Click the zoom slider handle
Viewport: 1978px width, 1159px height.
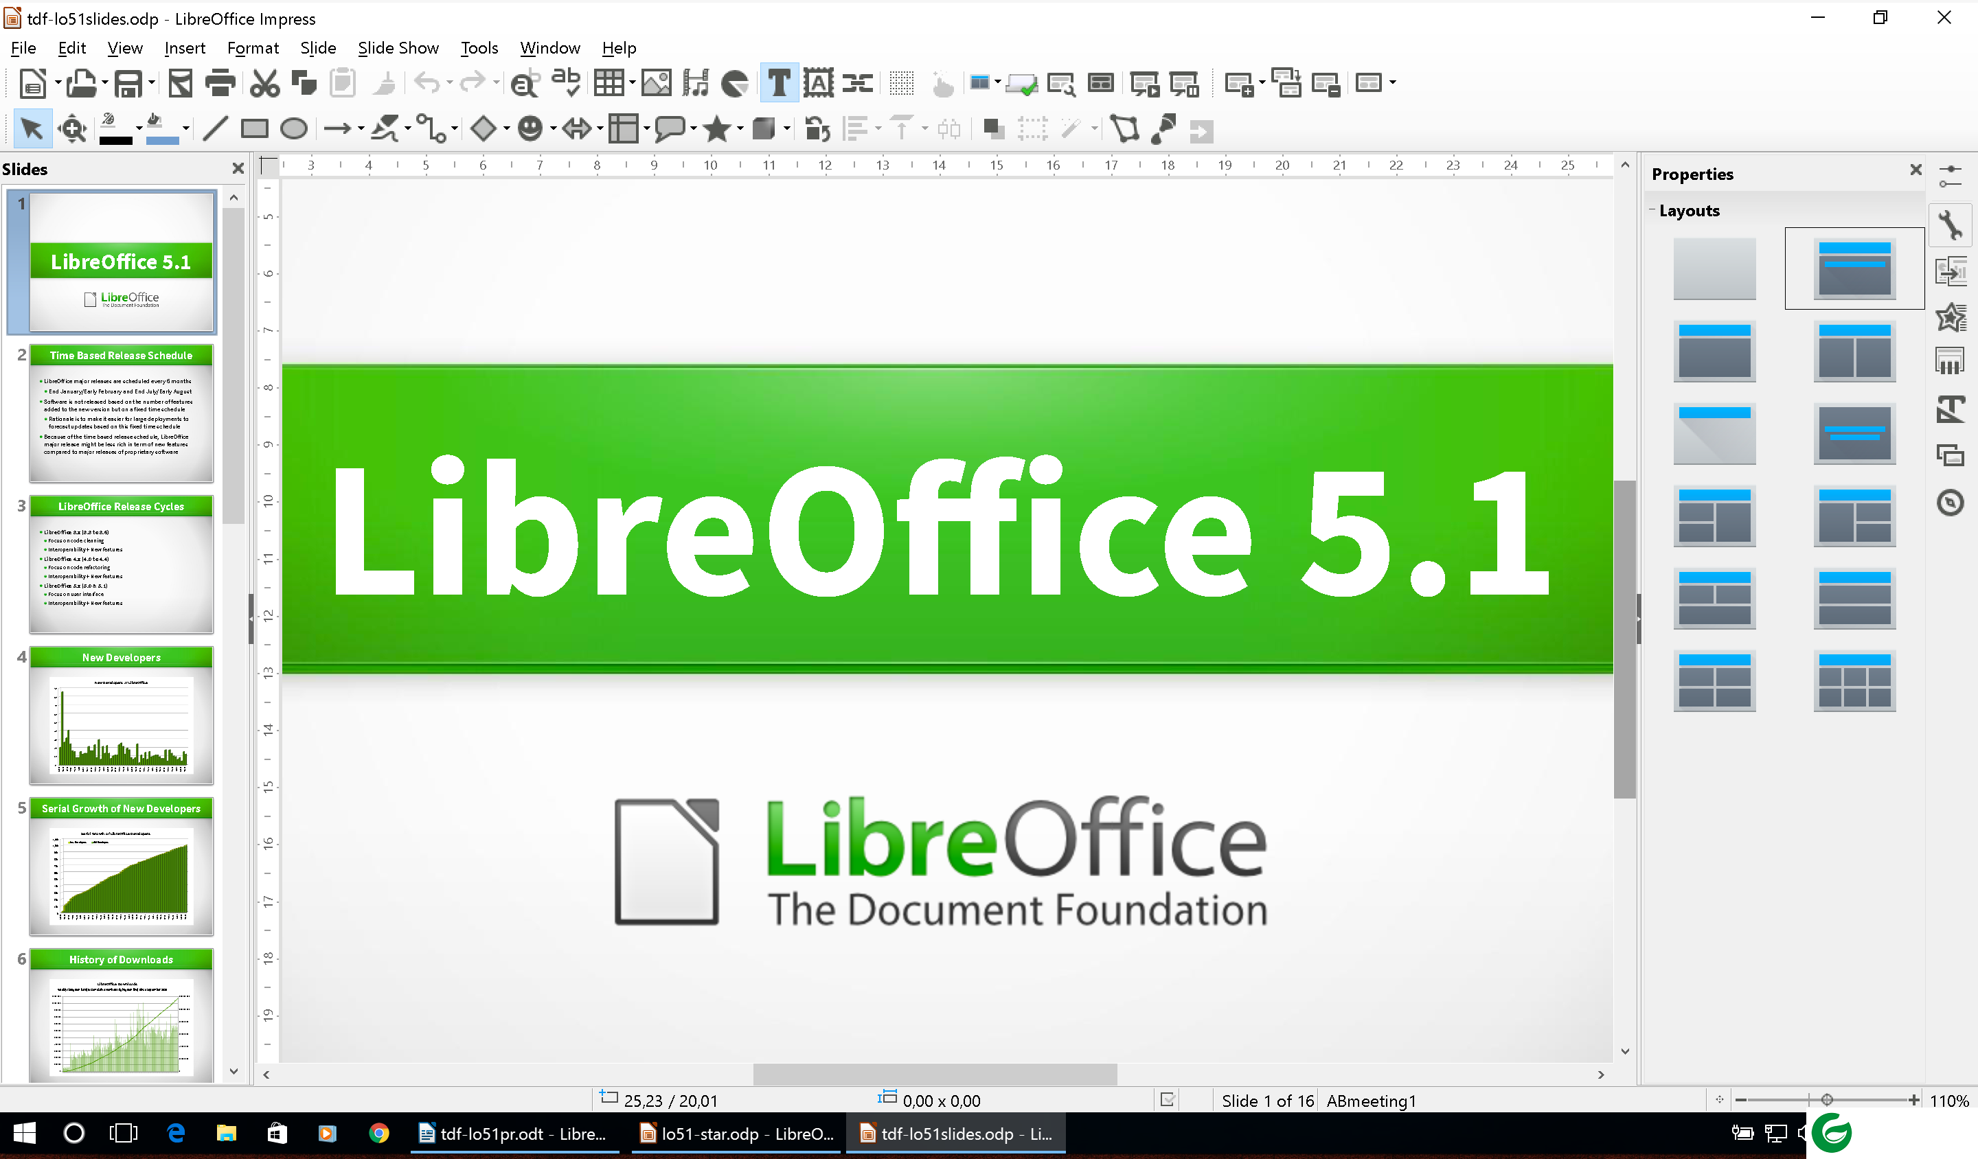click(x=1826, y=1100)
